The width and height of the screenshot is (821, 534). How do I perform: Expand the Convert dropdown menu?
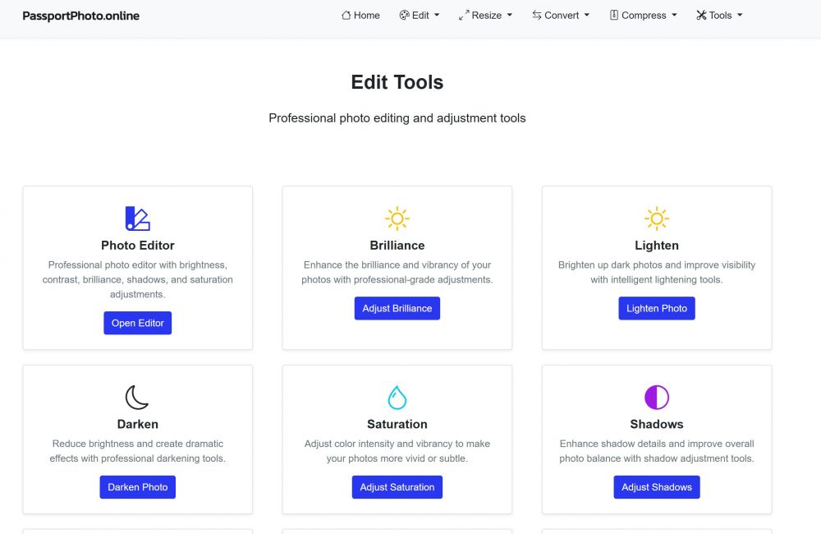(562, 16)
